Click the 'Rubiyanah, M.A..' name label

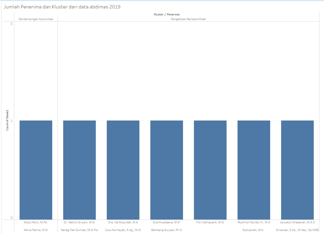pos(254,230)
